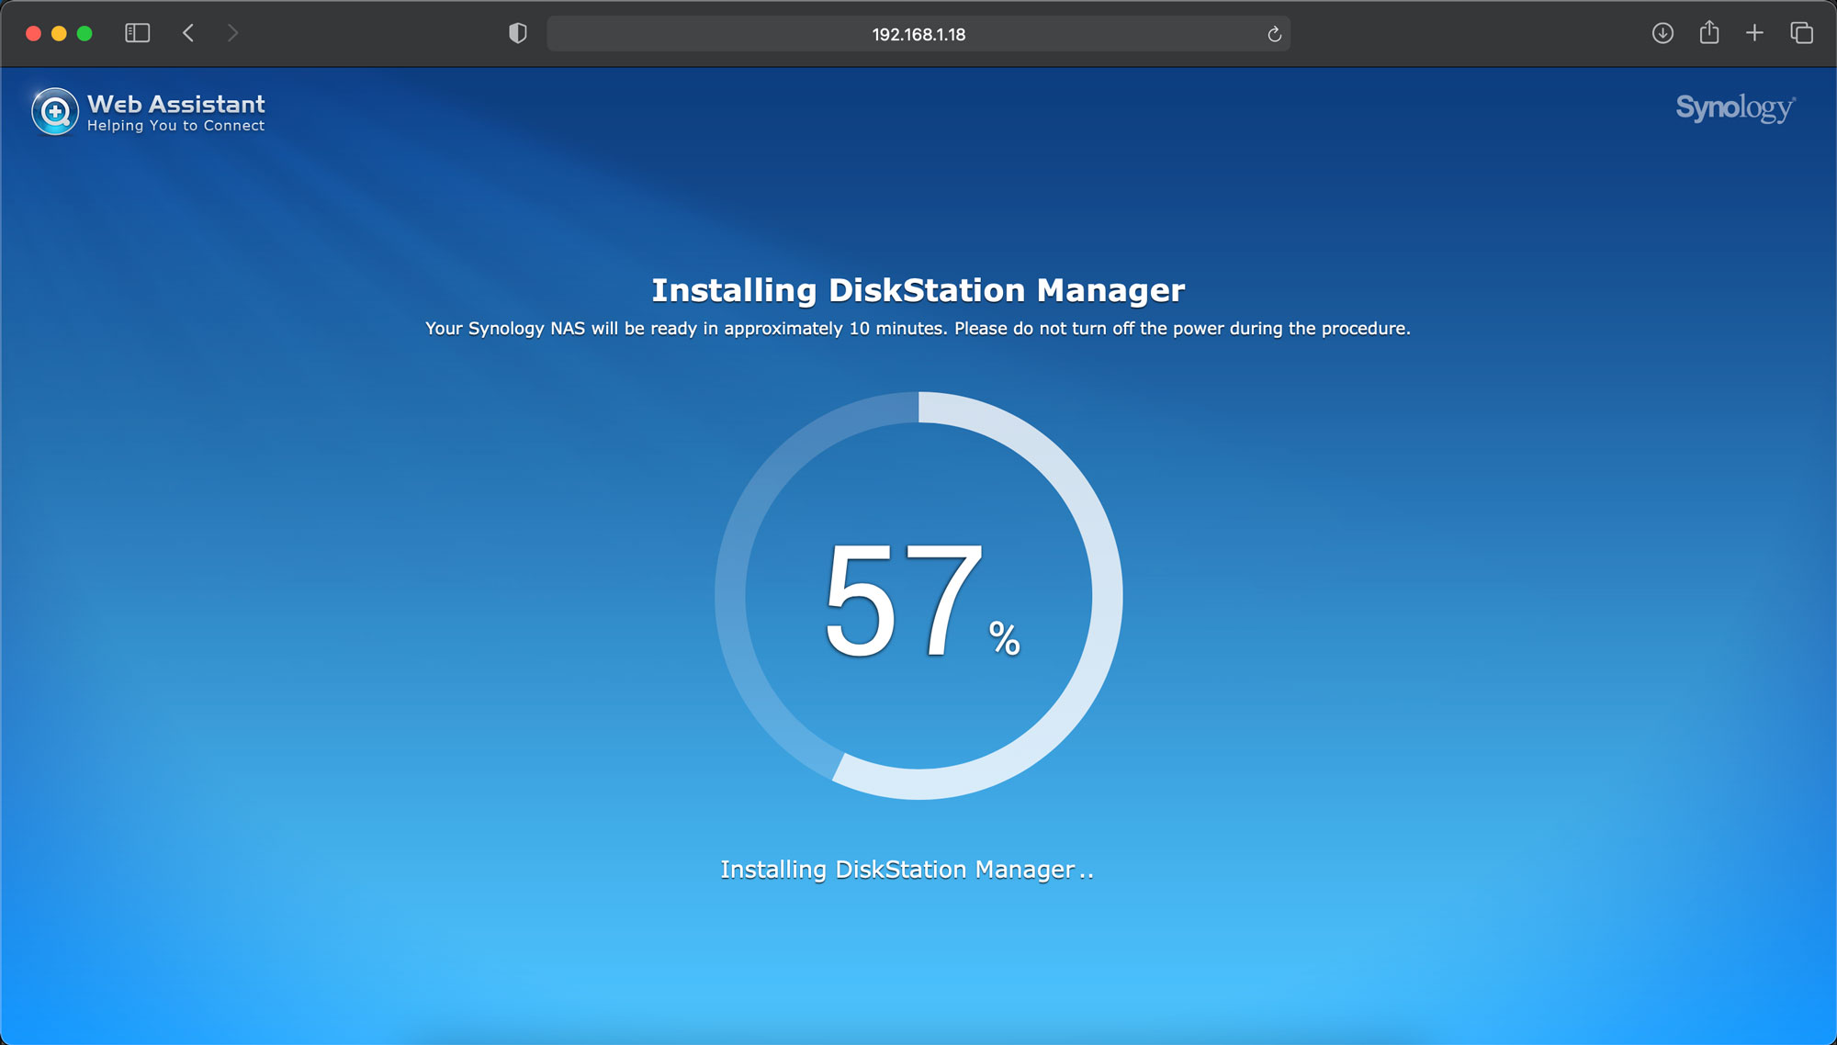The image size is (1837, 1045).
Task: Show the Safari sidebar
Action: pyautogui.click(x=138, y=34)
